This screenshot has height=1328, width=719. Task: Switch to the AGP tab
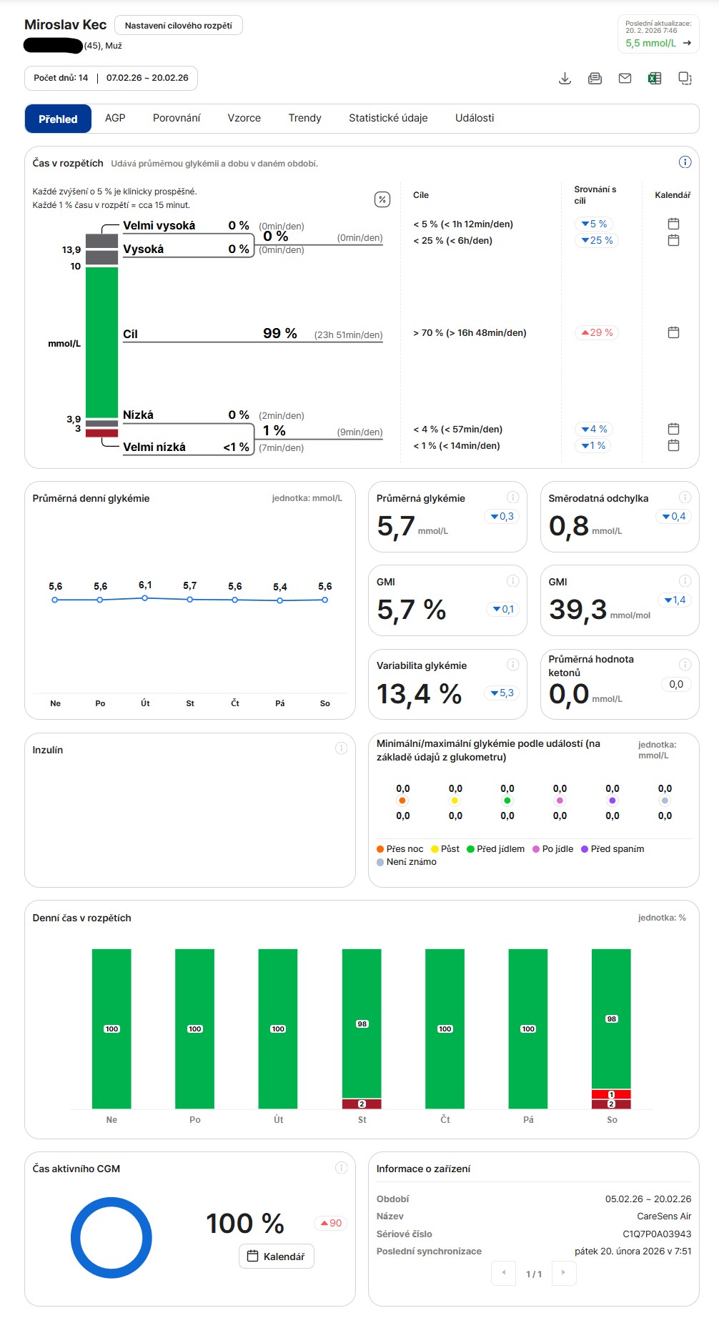click(x=115, y=119)
